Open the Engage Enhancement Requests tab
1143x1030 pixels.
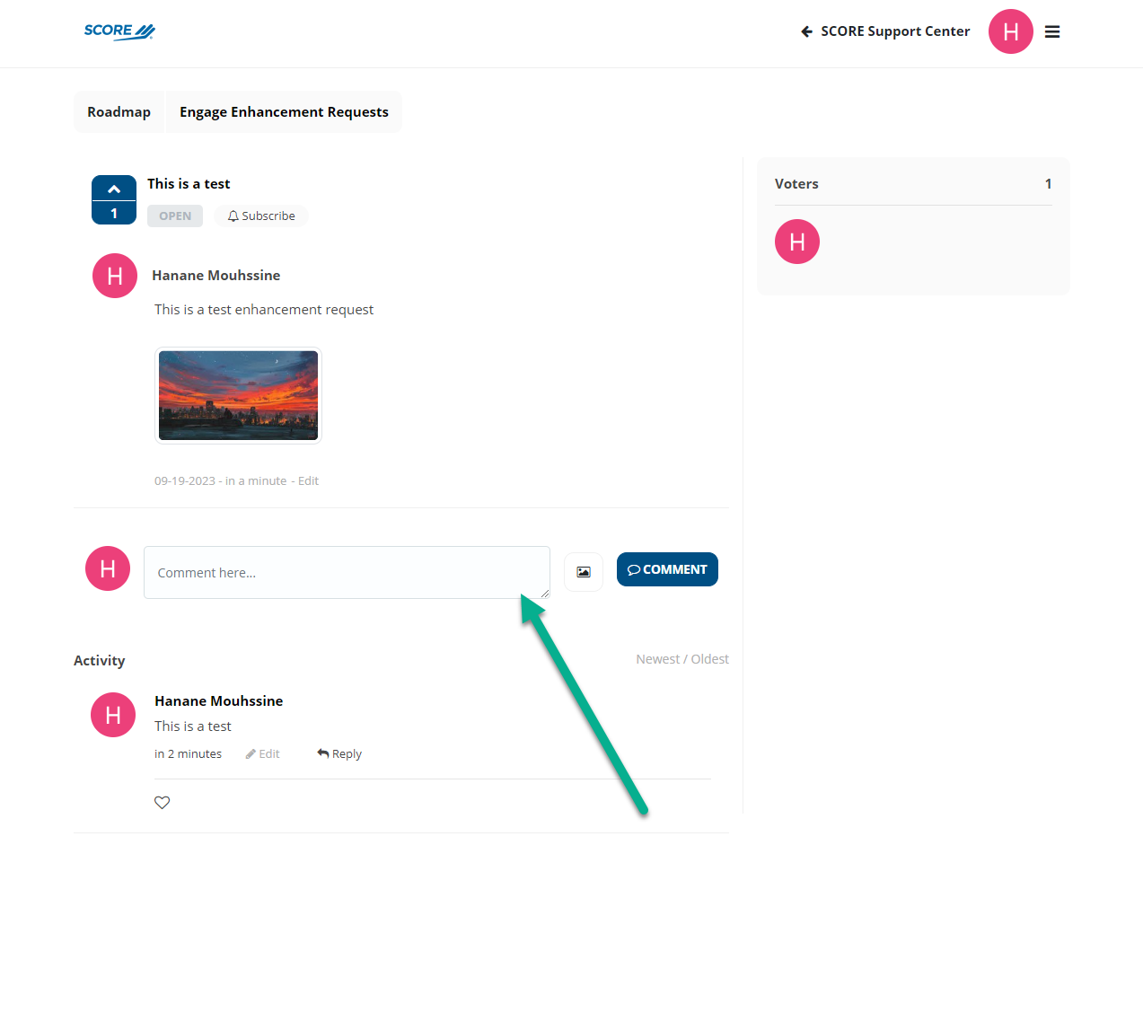(284, 112)
